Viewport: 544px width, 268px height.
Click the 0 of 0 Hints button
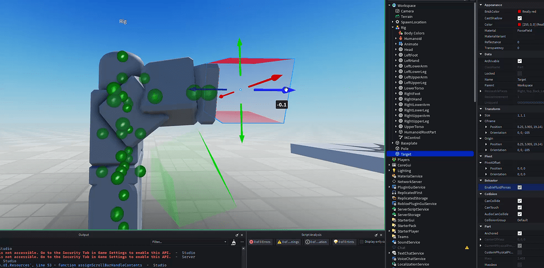(344, 242)
